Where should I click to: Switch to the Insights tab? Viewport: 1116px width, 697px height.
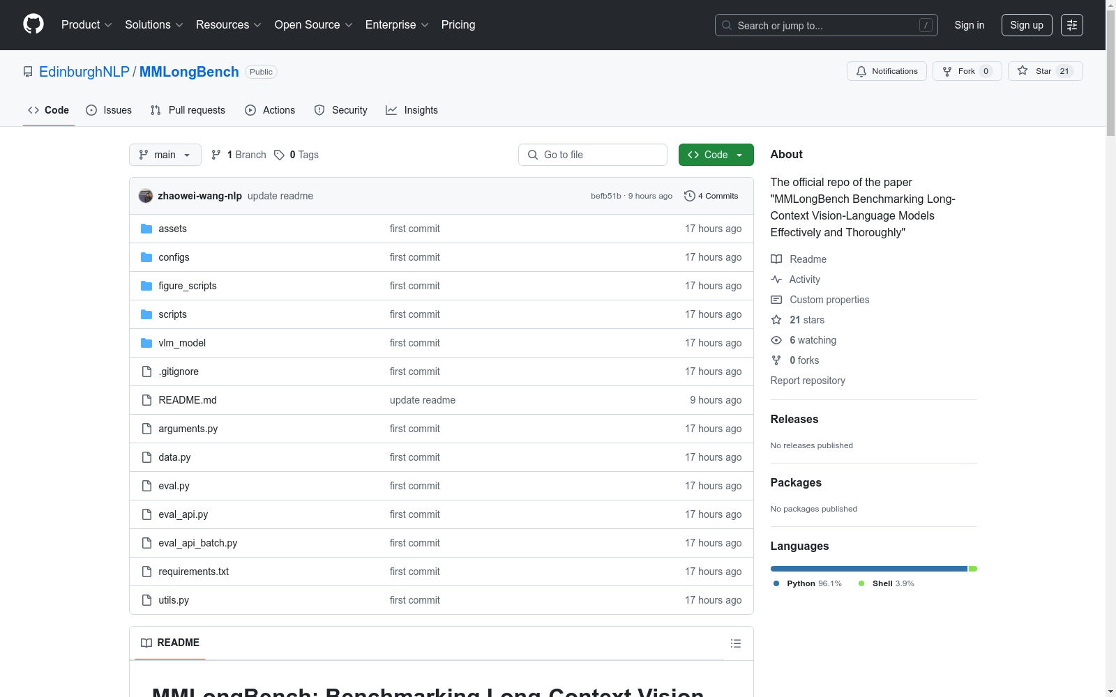click(x=412, y=110)
